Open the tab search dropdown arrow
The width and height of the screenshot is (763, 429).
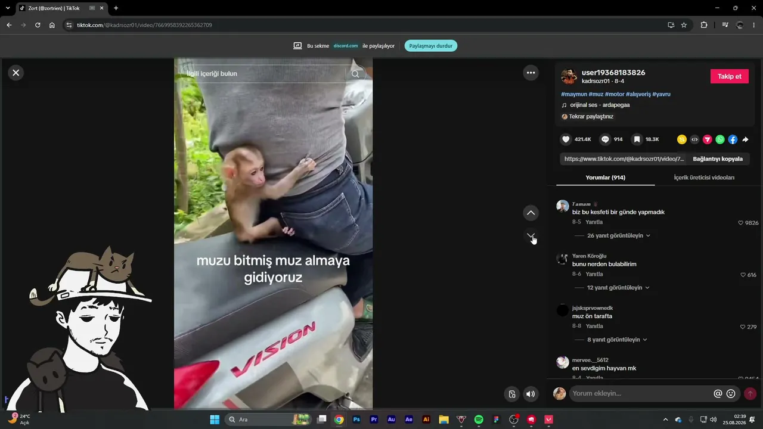(x=8, y=8)
